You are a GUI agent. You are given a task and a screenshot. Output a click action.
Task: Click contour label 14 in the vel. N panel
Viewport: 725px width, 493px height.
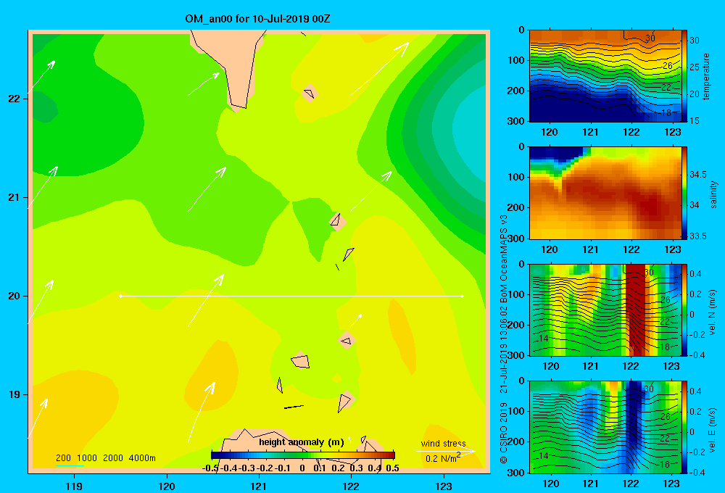[x=544, y=339]
